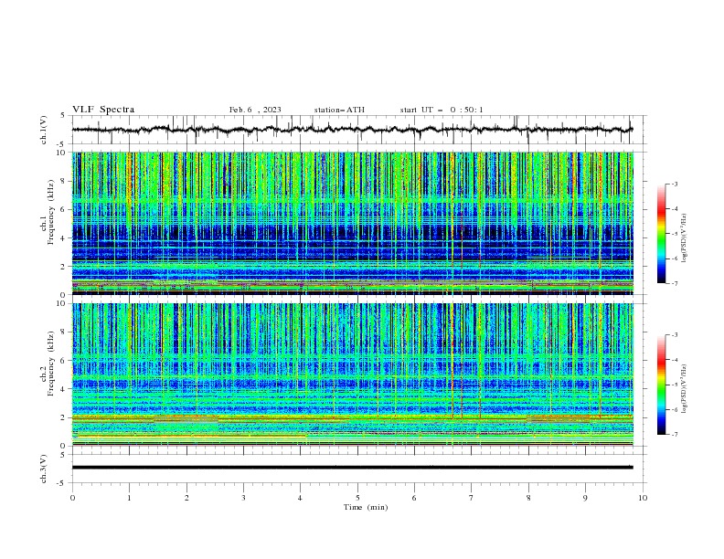Click the ch.1 voltage waveform trace
This screenshot has width=724, height=559.
click(352, 130)
